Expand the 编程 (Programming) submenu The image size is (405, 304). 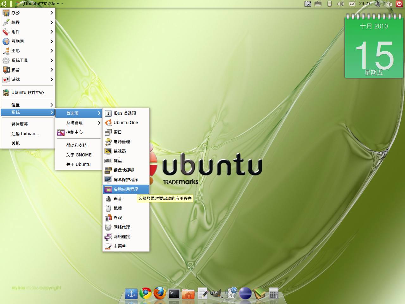pos(28,22)
